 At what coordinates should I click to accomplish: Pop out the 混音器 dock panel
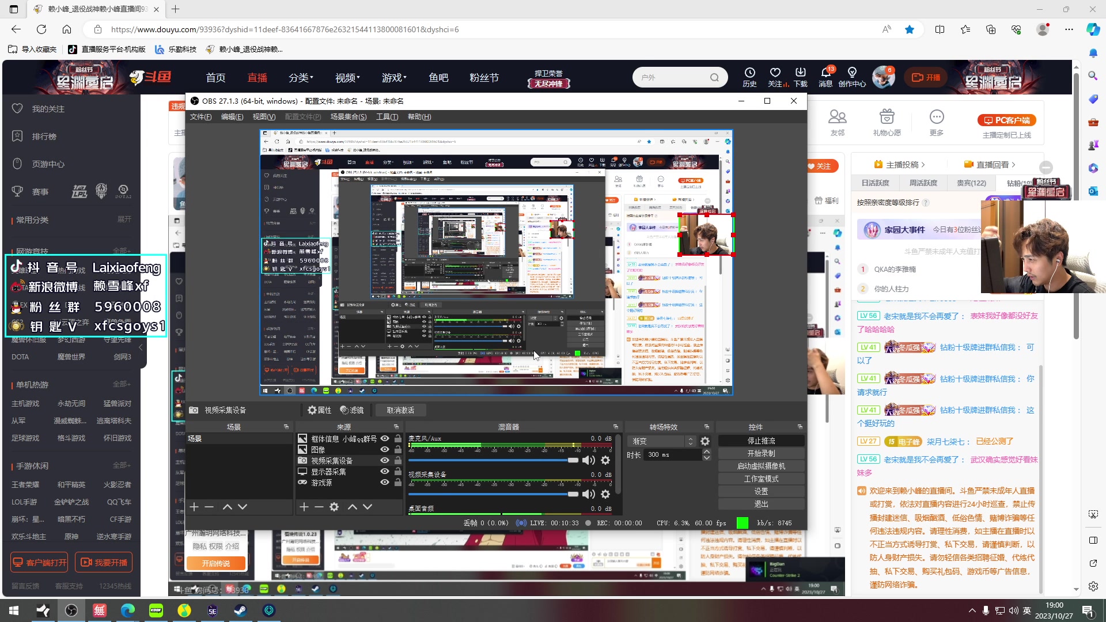point(616,427)
